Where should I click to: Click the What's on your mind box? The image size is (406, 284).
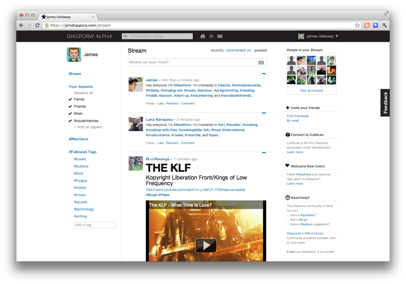coord(197,62)
